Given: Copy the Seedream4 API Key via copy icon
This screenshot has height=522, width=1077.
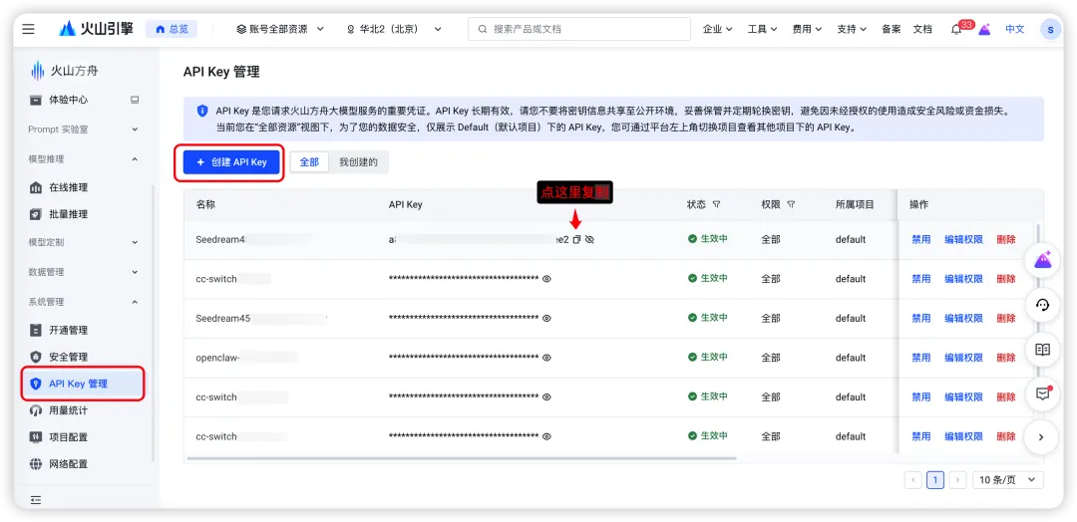Looking at the screenshot, I should click(x=577, y=239).
